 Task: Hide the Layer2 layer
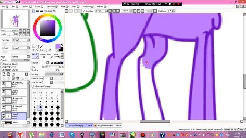[3, 91]
